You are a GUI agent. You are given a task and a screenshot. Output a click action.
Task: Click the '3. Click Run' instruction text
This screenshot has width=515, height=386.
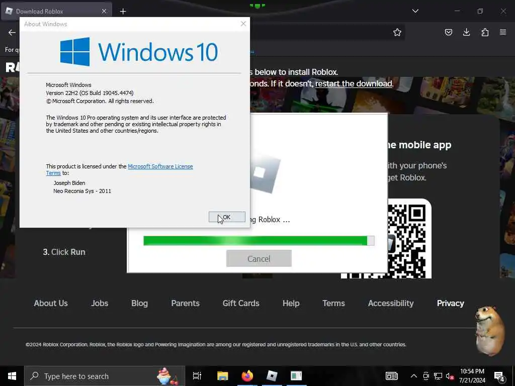64,252
